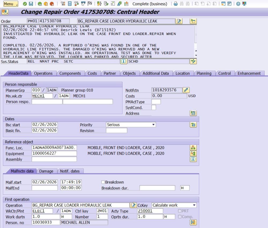Print using the printer icon
The height and width of the screenshot is (228, 268).
click(x=176, y=3)
